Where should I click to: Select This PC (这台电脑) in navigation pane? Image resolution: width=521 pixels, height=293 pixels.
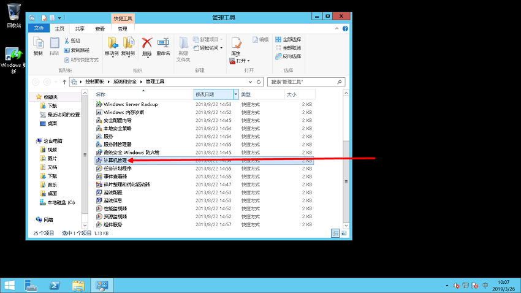(49, 141)
